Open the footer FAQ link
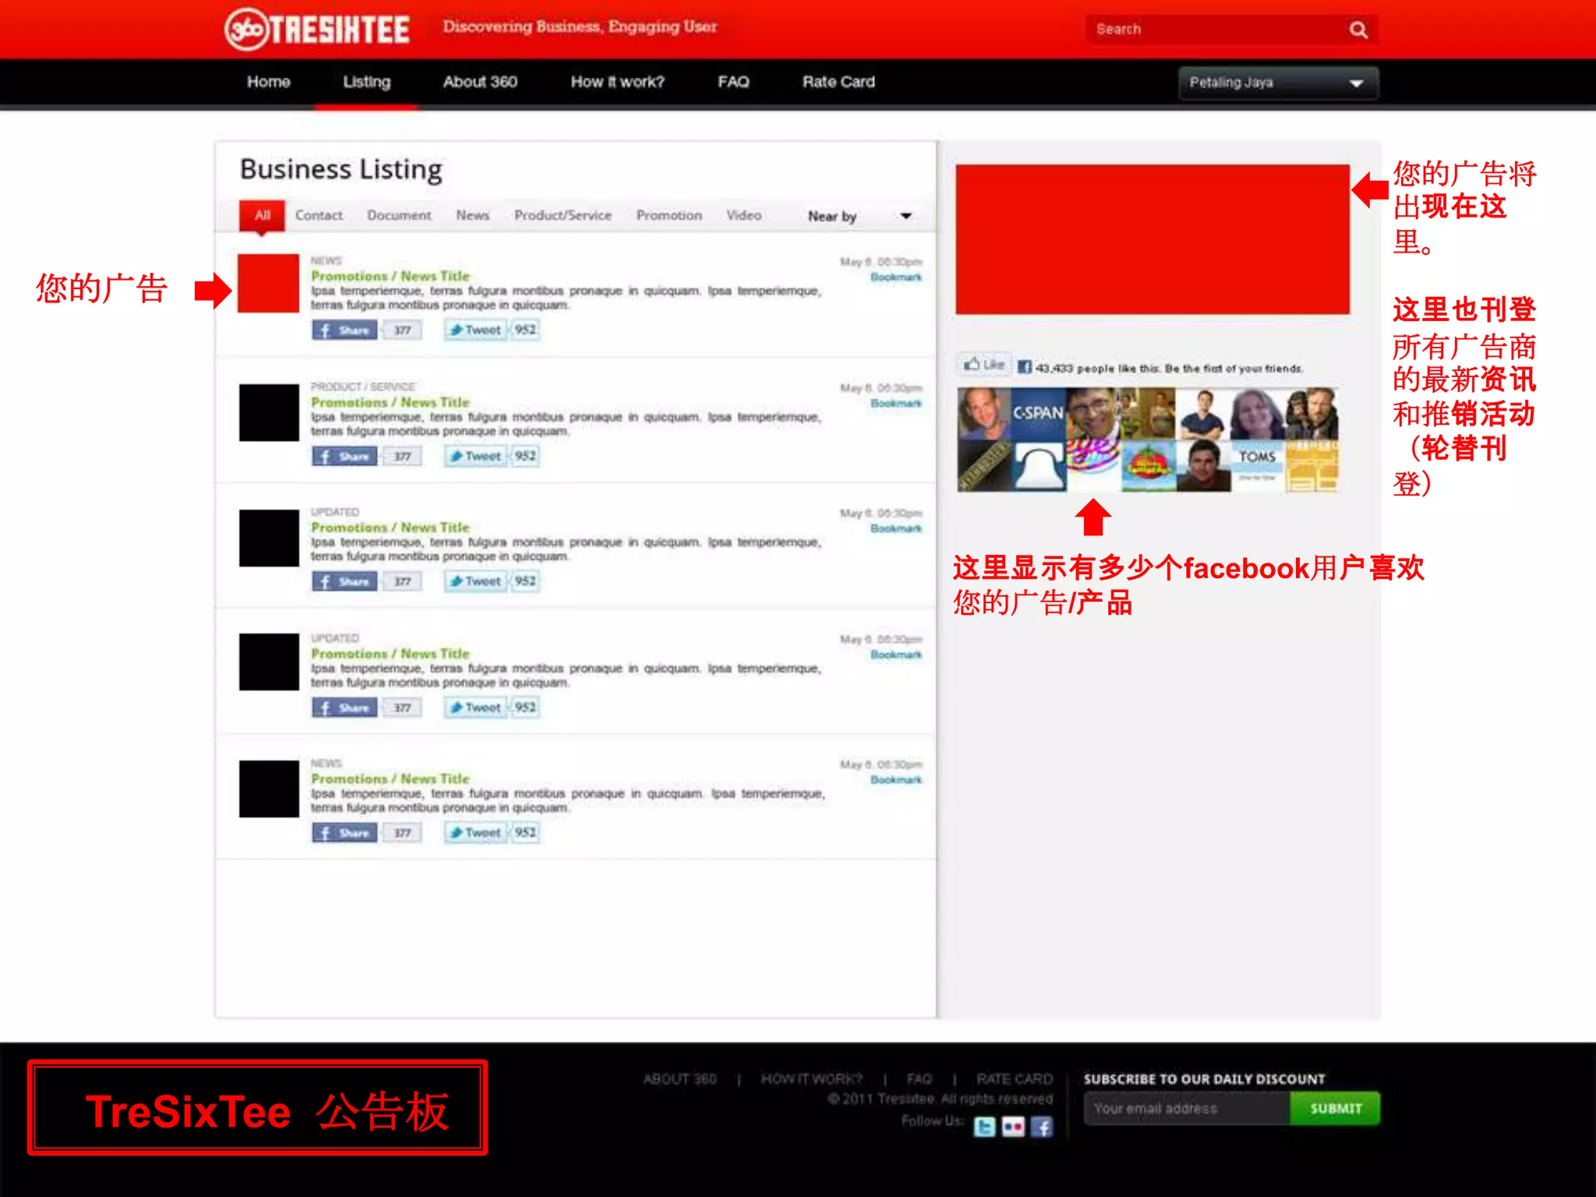This screenshot has height=1197, width=1596. coord(919,1079)
